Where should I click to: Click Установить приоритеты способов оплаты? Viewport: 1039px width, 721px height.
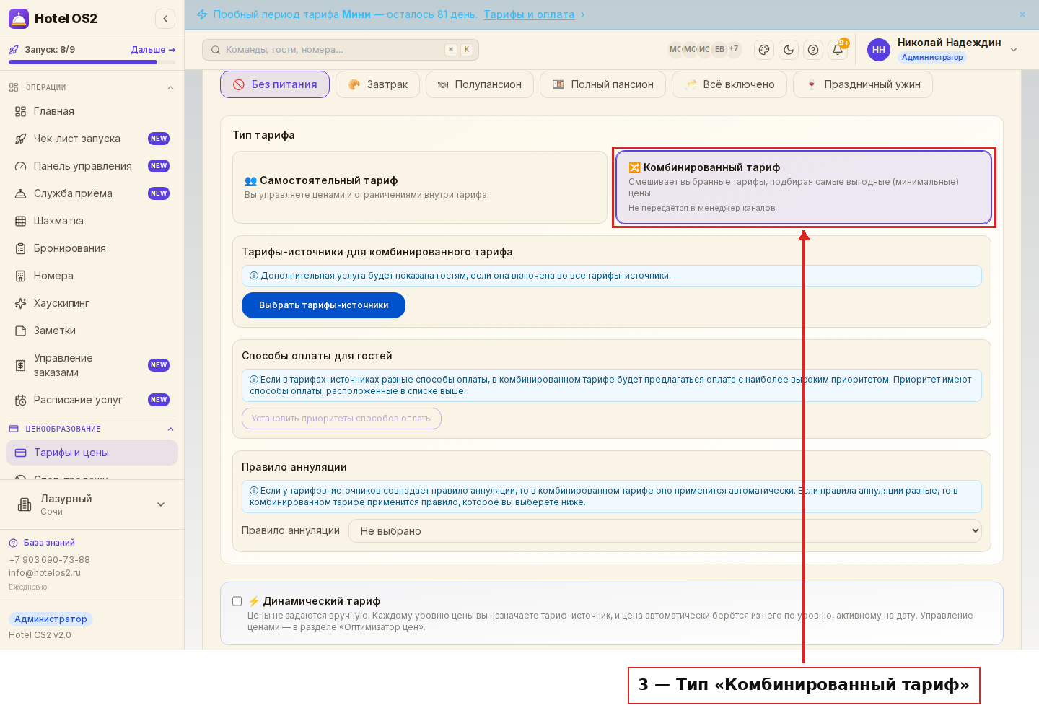coord(341,419)
